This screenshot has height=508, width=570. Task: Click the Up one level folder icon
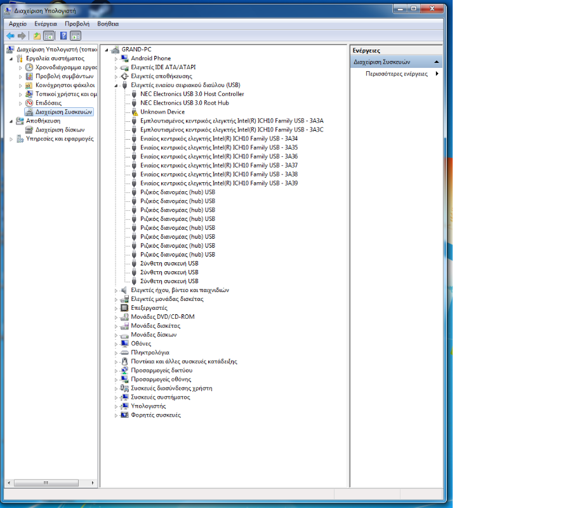(x=37, y=36)
